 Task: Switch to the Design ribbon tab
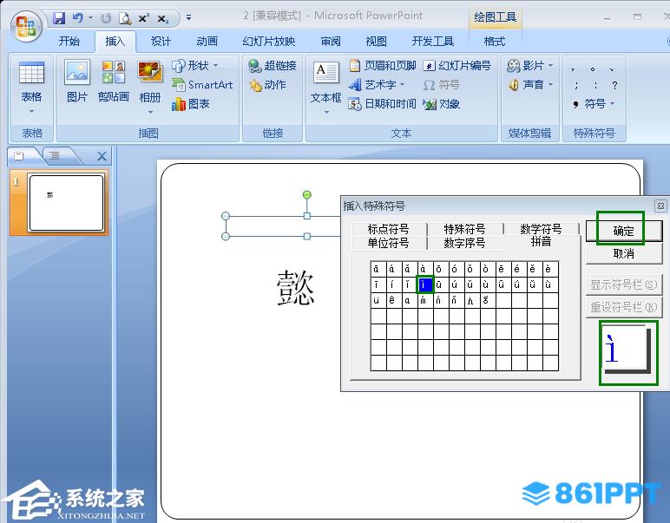161,42
